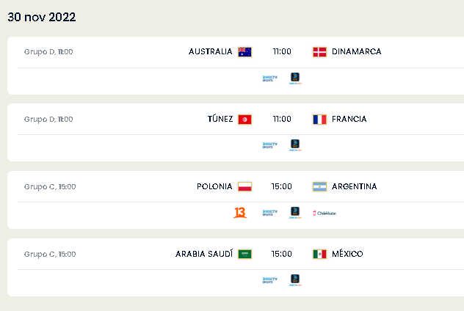Click the 30 nov 2022 date heading
464x311 pixels.
pos(42,17)
